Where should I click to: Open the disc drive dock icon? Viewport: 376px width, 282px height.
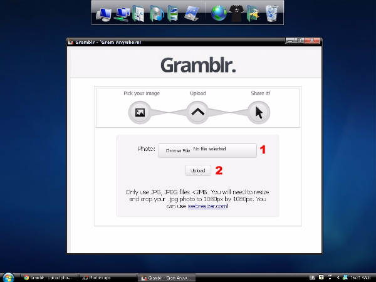(192, 14)
